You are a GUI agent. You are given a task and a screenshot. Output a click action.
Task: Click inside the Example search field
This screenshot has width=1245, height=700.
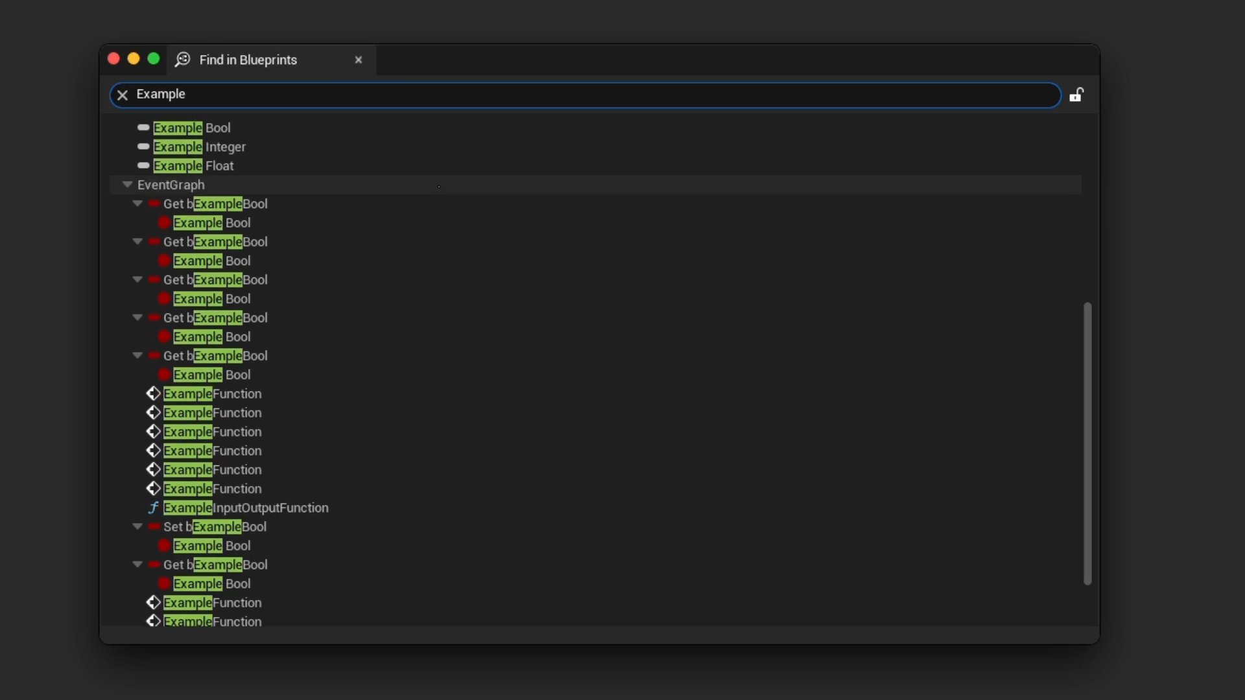coord(584,95)
